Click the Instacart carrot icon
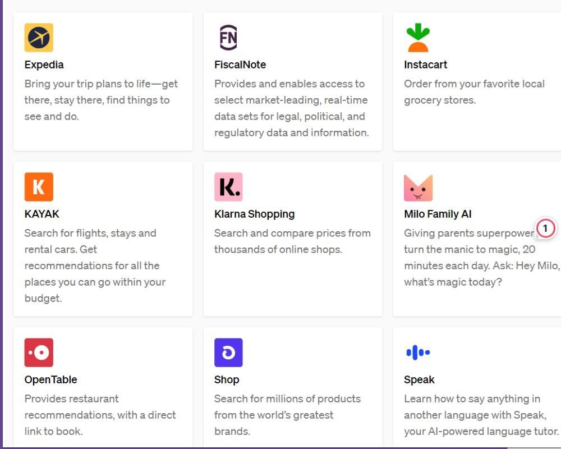The height and width of the screenshot is (449, 561). (x=418, y=38)
